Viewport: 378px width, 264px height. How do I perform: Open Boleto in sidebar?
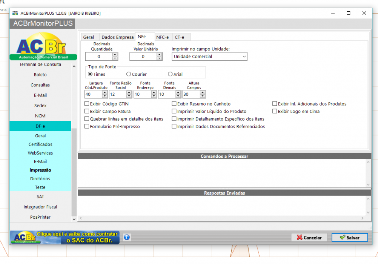pos(40,75)
